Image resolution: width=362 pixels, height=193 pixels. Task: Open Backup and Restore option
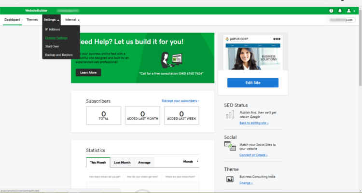59,55
